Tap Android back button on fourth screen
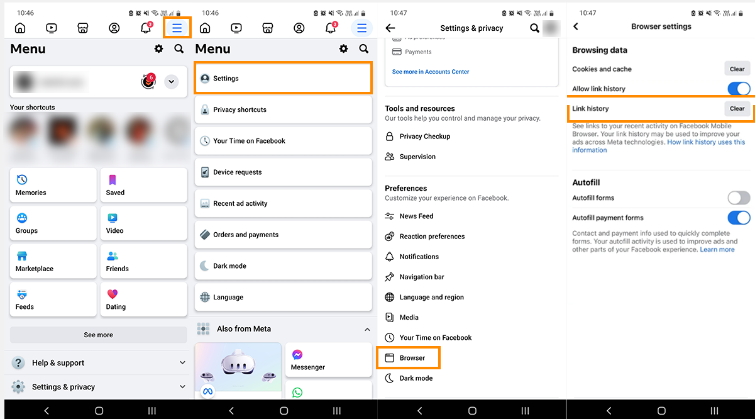The height and width of the screenshot is (419, 755). point(609,410)
